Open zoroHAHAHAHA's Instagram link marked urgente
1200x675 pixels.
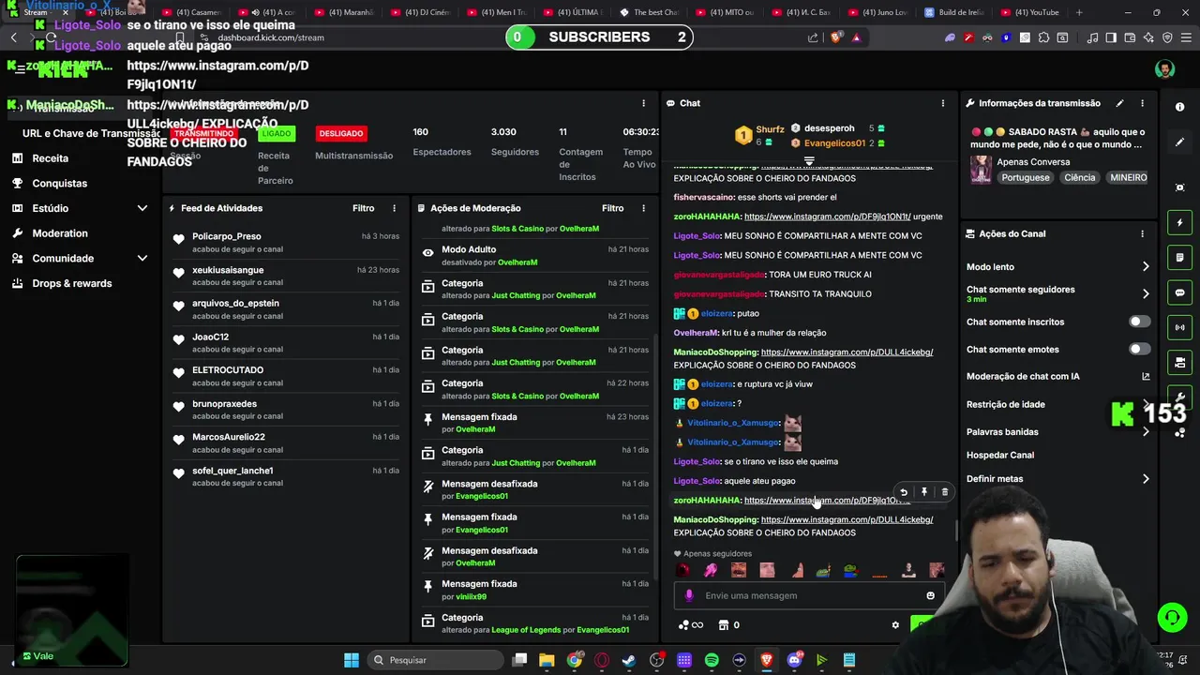[x=826, y=217]
